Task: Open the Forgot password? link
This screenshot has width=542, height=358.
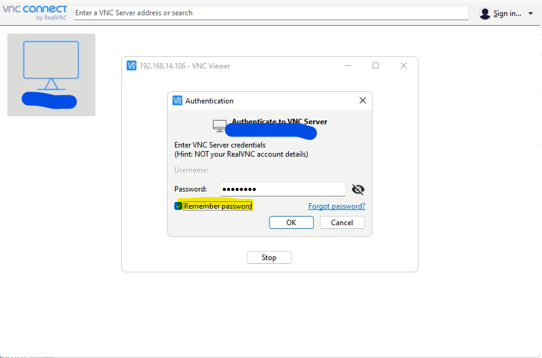Action: pos(336,206)
